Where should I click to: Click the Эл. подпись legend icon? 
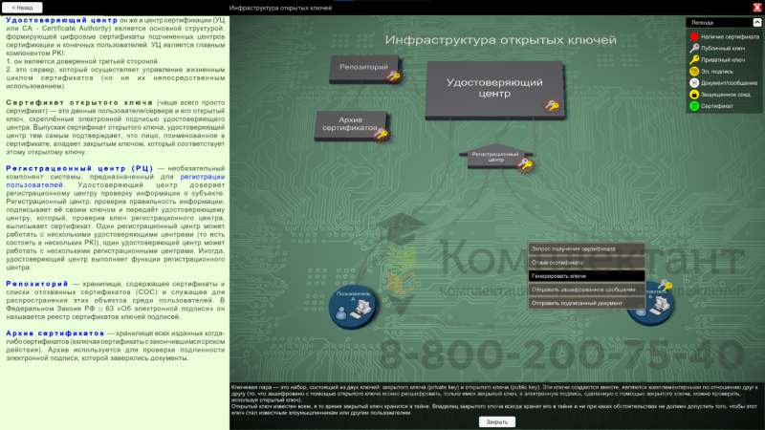pos(694,71)
